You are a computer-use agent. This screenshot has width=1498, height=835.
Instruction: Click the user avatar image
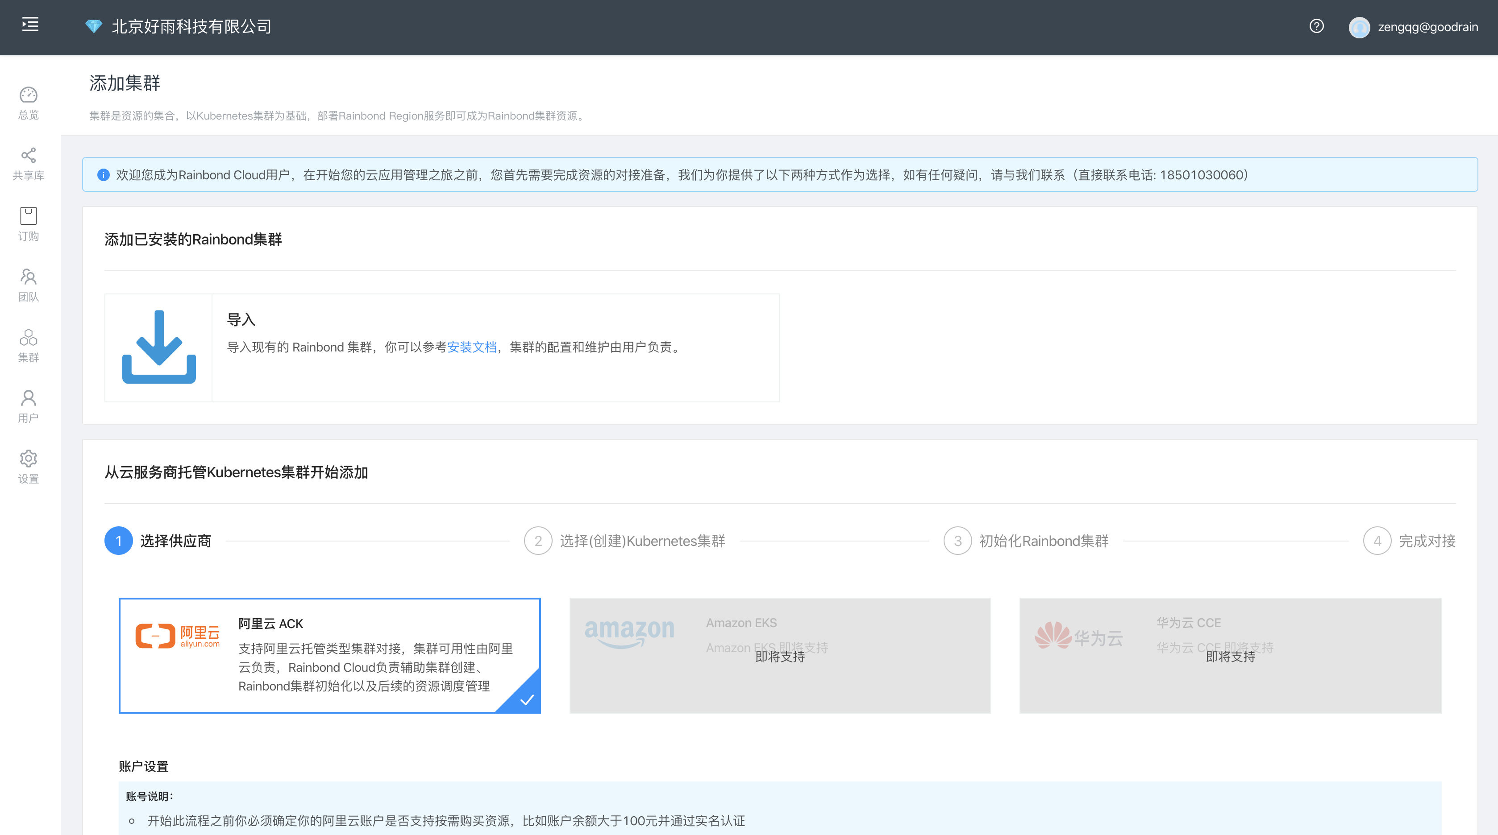pyautogui.click(x=1360, y=27)
